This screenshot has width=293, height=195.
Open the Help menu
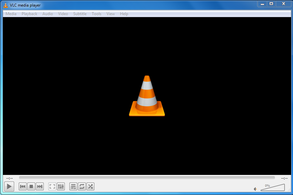coord(124,14)
